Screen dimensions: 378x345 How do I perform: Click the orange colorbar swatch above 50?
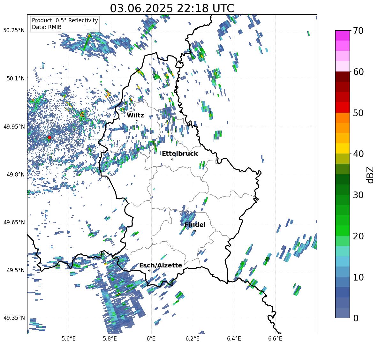coord(343,117)
